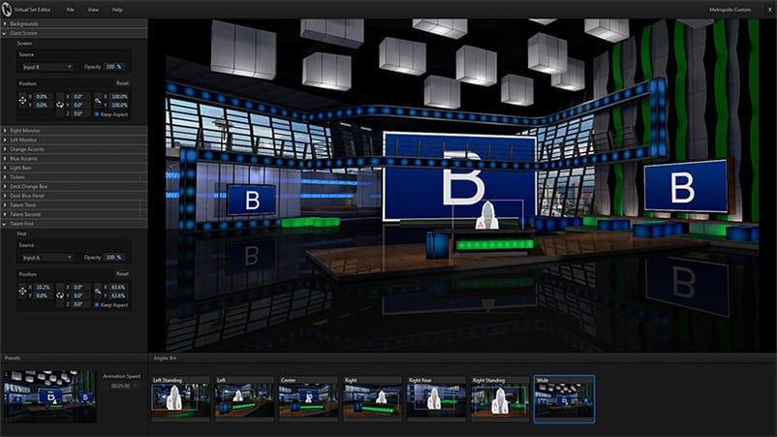Click the talent A figure in the preview
This screenshot has width=777, height=437.
tap(487, 216)
